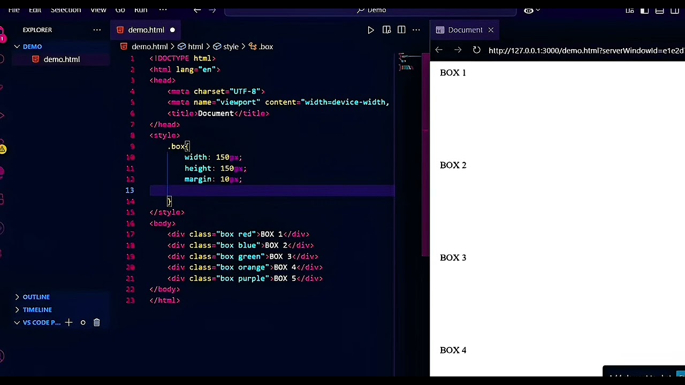The image size is (685, 385).
Task: Go back in editor navigation history
Action: pos(197,10)
